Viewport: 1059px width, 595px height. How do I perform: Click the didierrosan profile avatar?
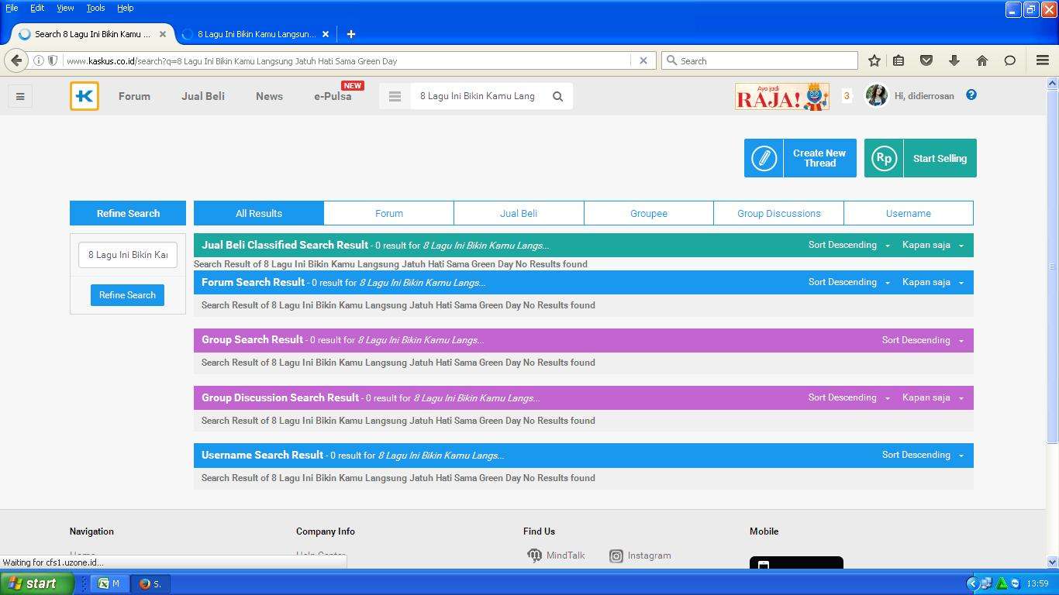[876, 95]
